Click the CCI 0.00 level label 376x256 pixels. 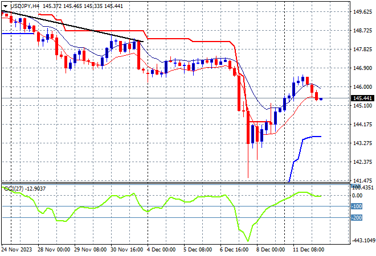tap(357, 196)
